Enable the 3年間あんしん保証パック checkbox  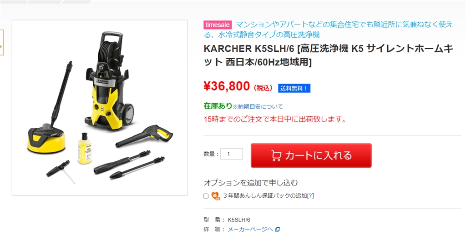pos(206,196)
